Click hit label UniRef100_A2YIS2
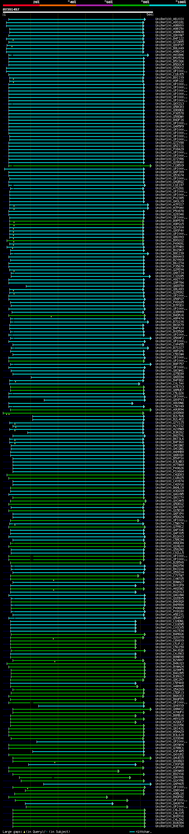This screenshot has width=189, height=834. pyautogui.click(x=170, y=426)
